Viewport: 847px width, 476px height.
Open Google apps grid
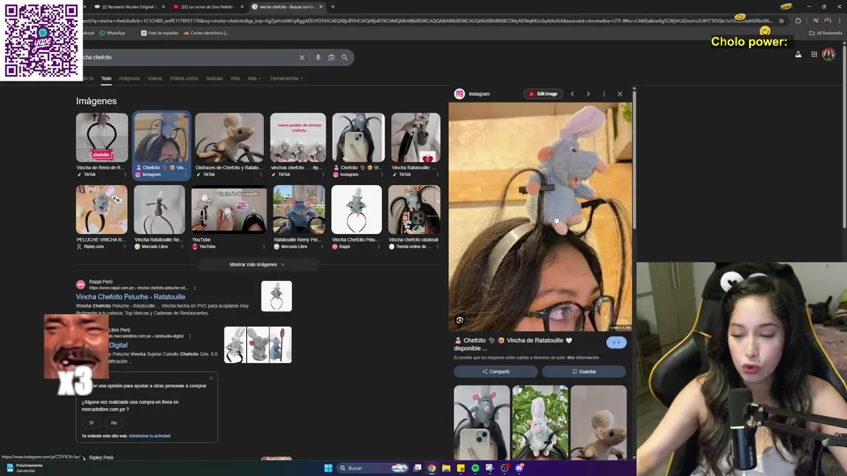pyautogui.click(x=814, y=54)
